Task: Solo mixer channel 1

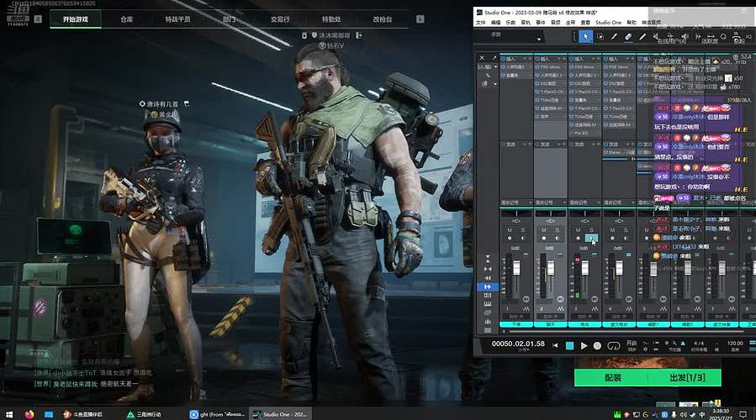Action: pos(523,230)
